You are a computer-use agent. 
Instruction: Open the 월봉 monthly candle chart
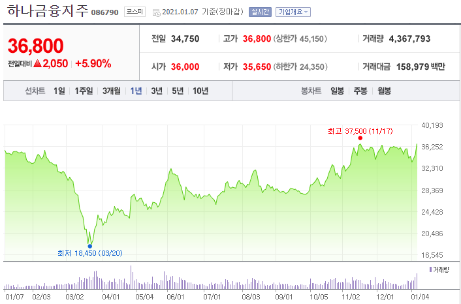384,91
